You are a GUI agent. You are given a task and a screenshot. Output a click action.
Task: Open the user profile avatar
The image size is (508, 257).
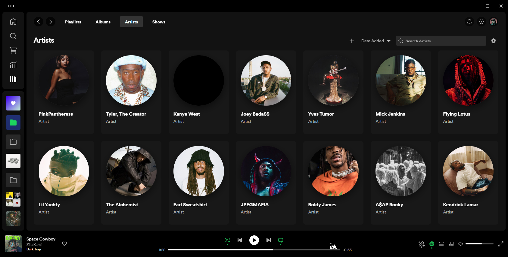coord(494,22)
